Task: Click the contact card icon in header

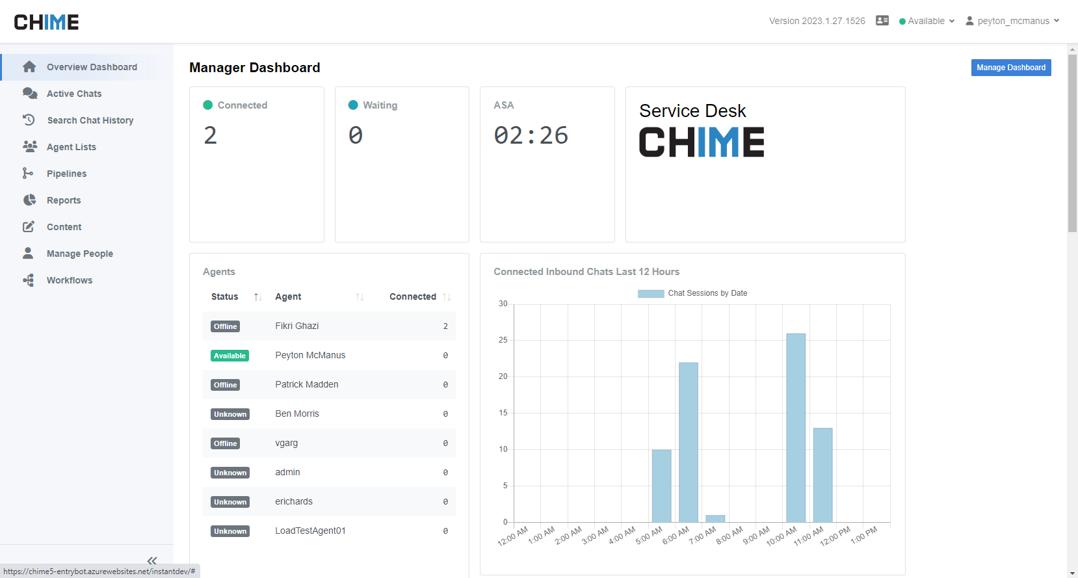Action: coord(882,21)
